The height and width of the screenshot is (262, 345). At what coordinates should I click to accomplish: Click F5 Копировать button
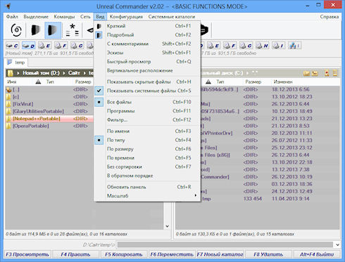tap(124, 254)
